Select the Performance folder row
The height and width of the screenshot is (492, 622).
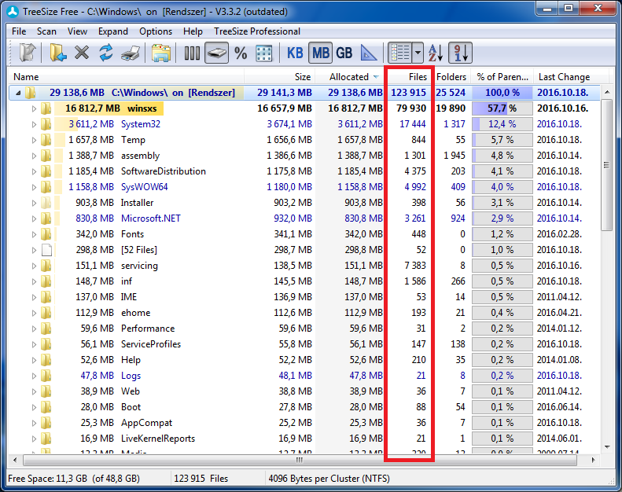click(x=304, y=329)
